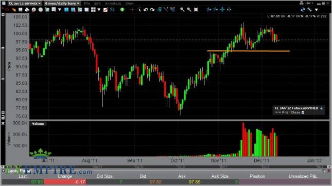Screen dimensions: 332x186
Task: Select the trendline drawing tool
Action: (166, 10)
